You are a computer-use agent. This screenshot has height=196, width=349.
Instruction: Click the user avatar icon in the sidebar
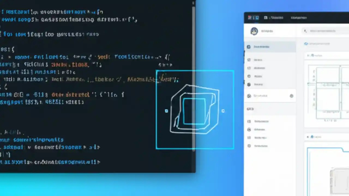coord(254,31)
